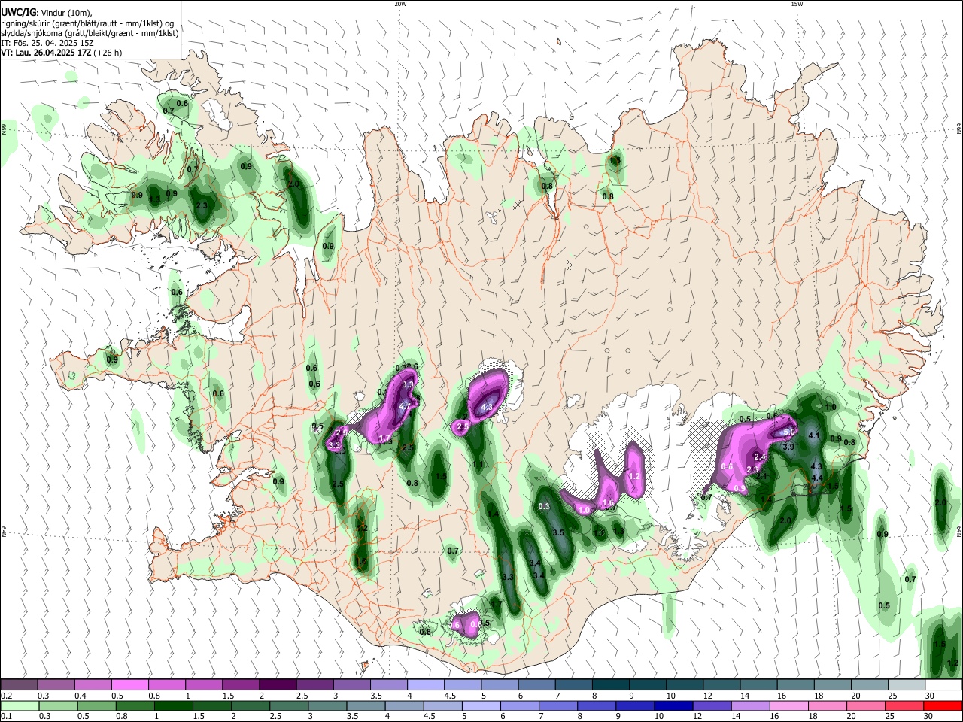Click the 5.0 precipitation value on the map

[x=788, y=432]
